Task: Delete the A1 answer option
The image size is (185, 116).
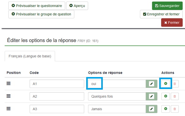Action: coord(175,84)
